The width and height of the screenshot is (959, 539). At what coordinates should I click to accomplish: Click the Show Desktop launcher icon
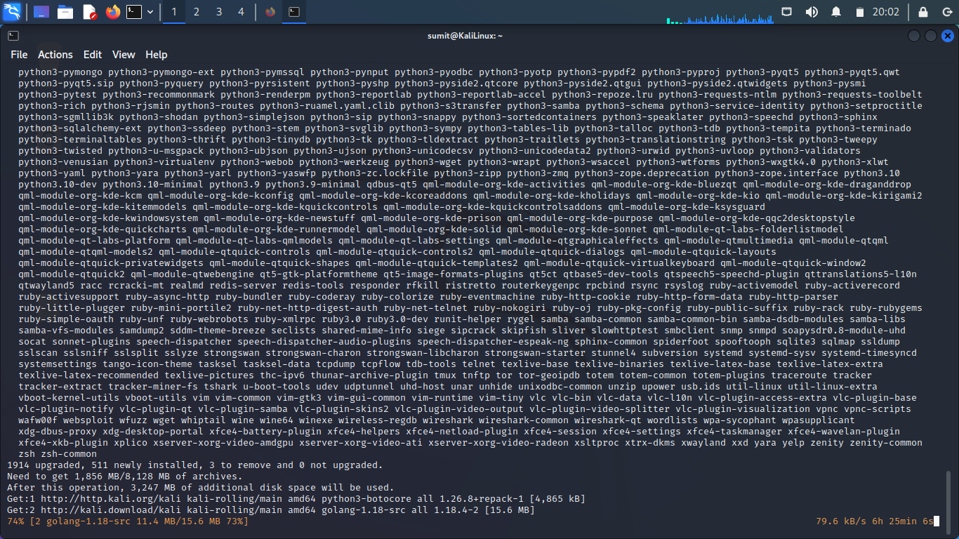tap(41, 12)
